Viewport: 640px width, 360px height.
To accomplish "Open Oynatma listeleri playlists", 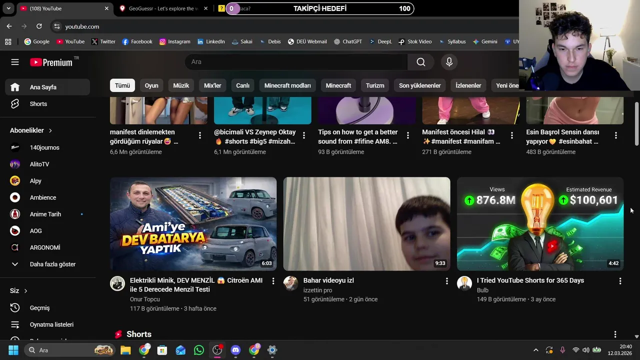I will pyautogui.click(x=48, y=324).
